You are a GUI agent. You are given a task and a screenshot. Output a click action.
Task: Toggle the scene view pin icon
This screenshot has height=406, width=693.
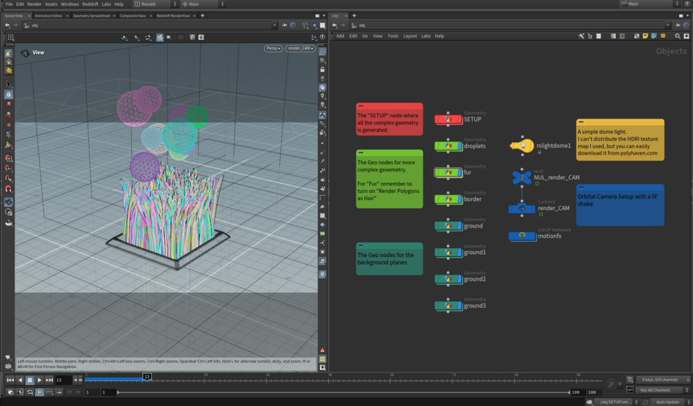(x=284, y=26)
